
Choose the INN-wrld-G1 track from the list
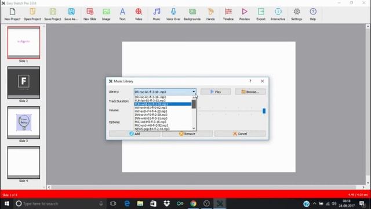coord(163,118)
